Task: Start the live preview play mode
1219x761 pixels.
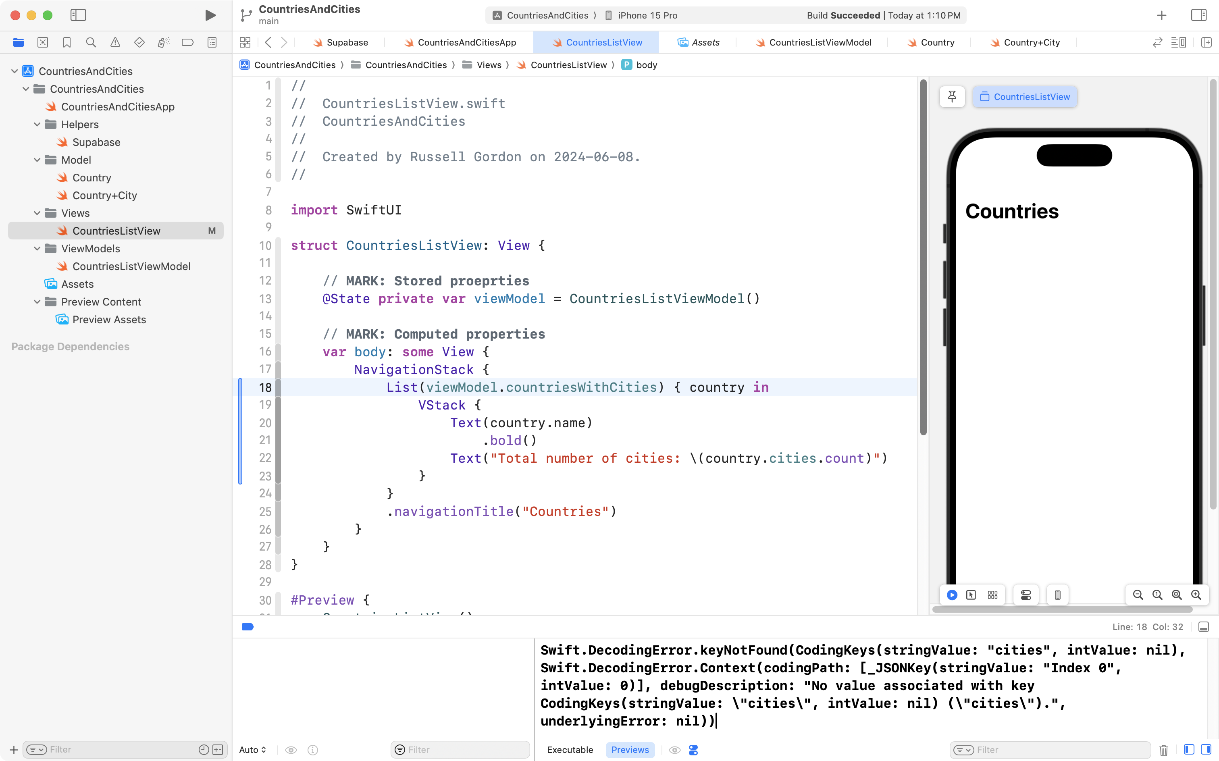Action: [952, 595]
